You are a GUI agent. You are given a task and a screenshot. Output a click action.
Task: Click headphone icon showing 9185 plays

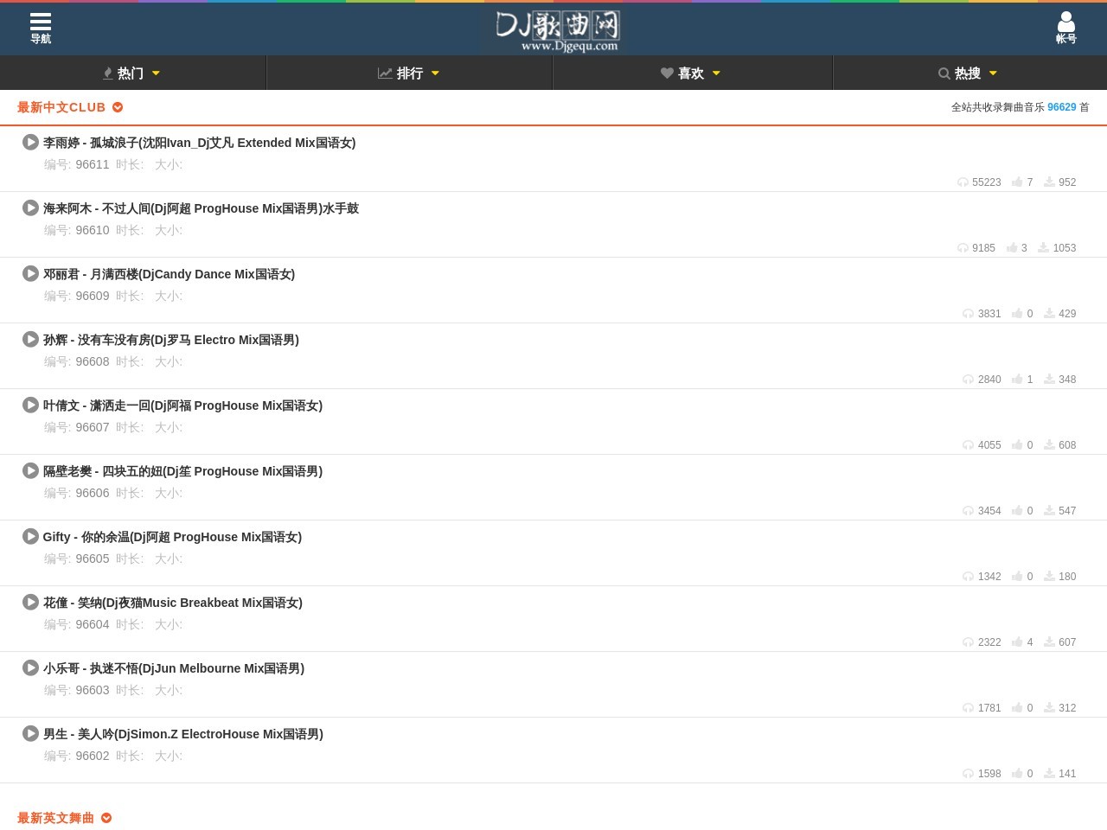pos(963,247)
